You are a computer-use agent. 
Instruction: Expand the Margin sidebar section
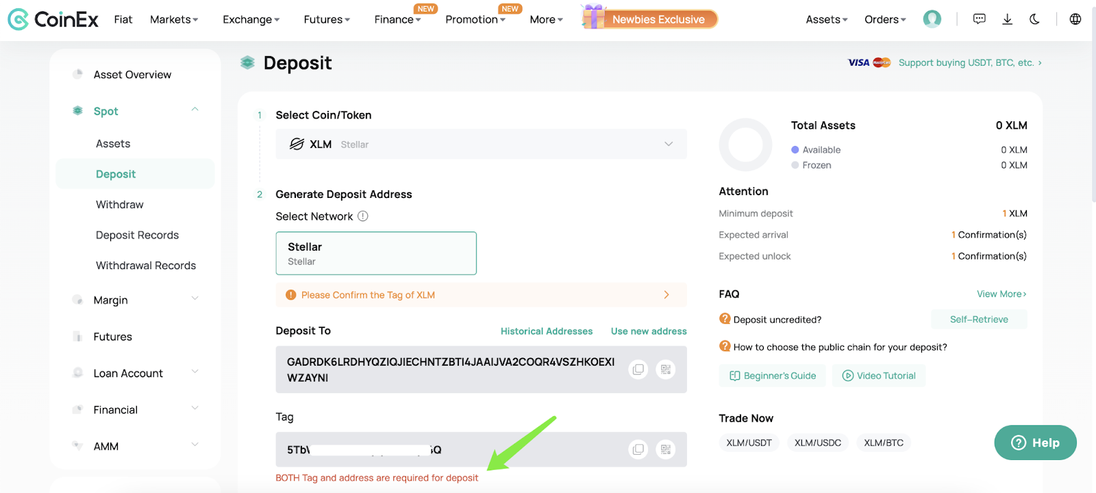(x=195, y=299)
